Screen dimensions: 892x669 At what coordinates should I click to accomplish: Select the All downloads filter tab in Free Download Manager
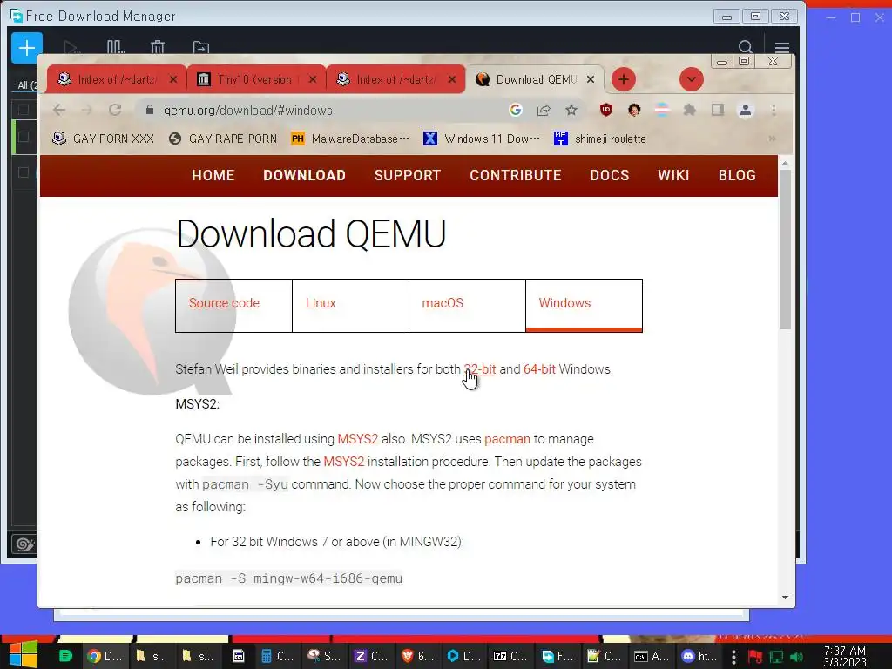(x=26, y=84)
